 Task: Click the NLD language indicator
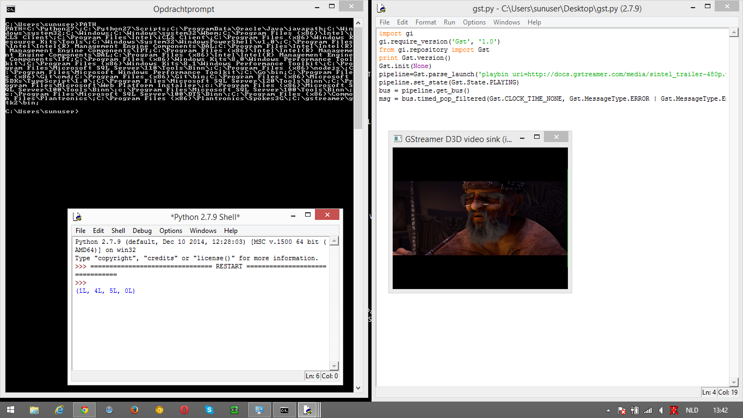tap(692, 410)
